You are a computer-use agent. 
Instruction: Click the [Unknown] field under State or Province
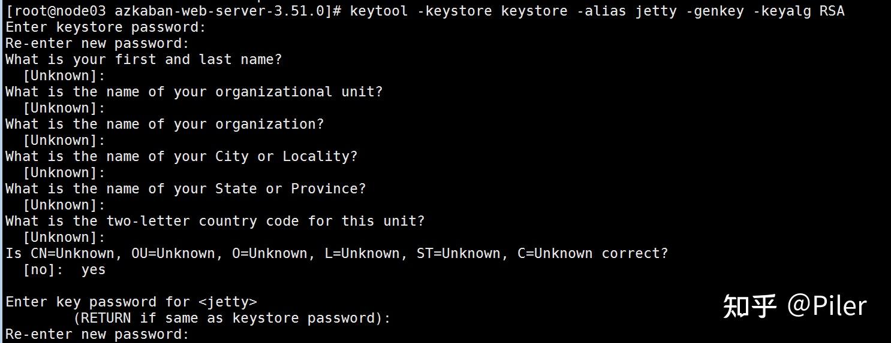pyautogui.click(x=64, y=205)
